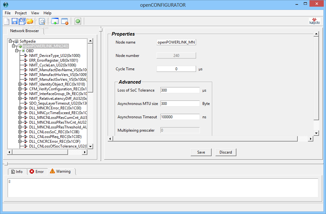
Task: Click the Cycle Time input field
Action: (176, 69)
